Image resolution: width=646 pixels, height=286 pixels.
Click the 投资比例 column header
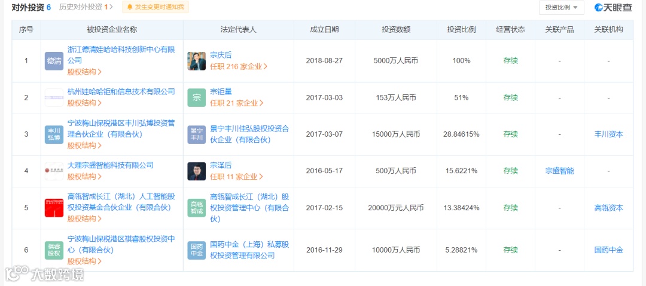pyautogui.click(x=461, y=30)
